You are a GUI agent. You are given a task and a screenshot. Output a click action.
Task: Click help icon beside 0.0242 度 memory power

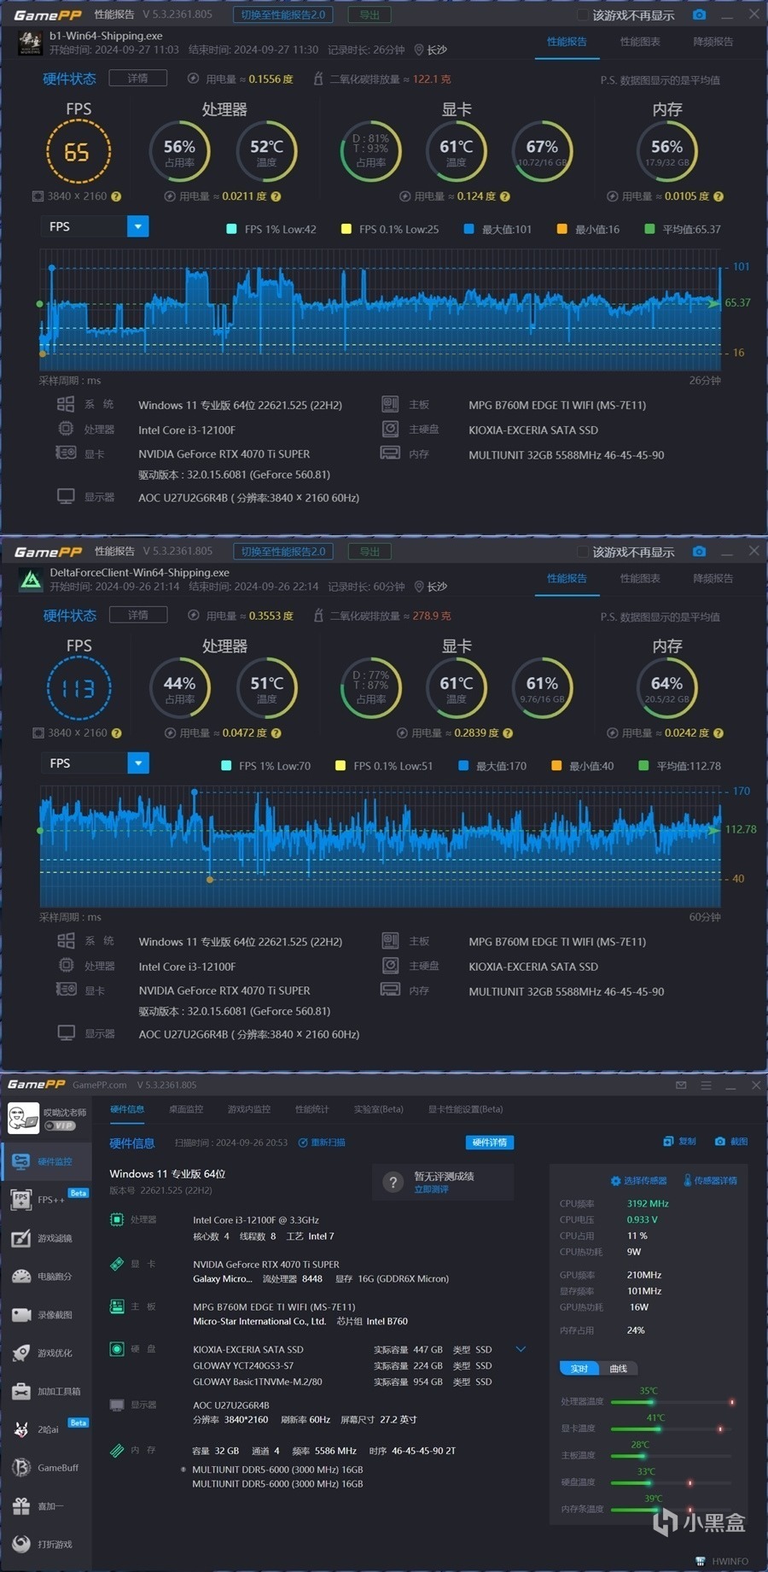(719, 733)
